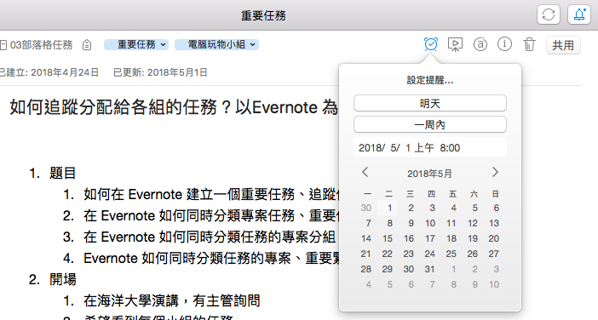
Task: Pick May 18 on the calendar
Action: click(x=451, y=238)
